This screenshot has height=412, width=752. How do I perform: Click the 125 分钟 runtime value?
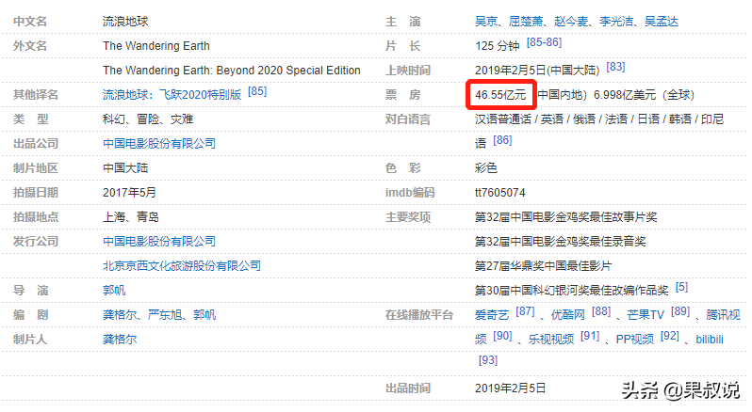(x=498, y=46)
